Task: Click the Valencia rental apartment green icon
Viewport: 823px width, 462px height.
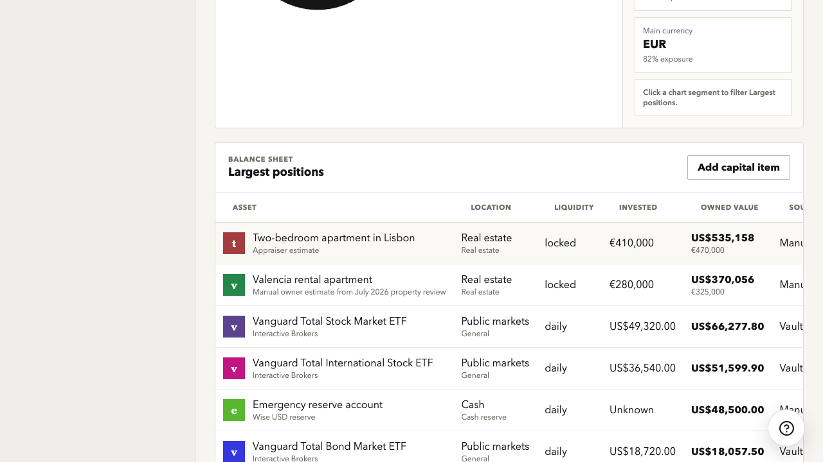Action: tap(234, 285)
